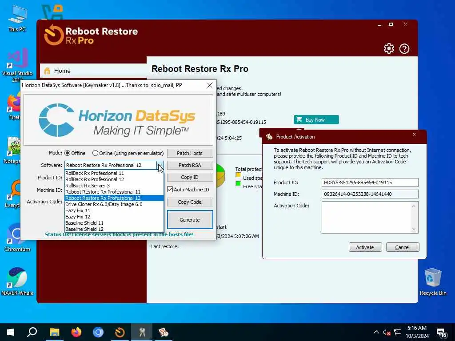Choose Baseline Shield 11
This screenshot has height=341, width=455.
114,223
